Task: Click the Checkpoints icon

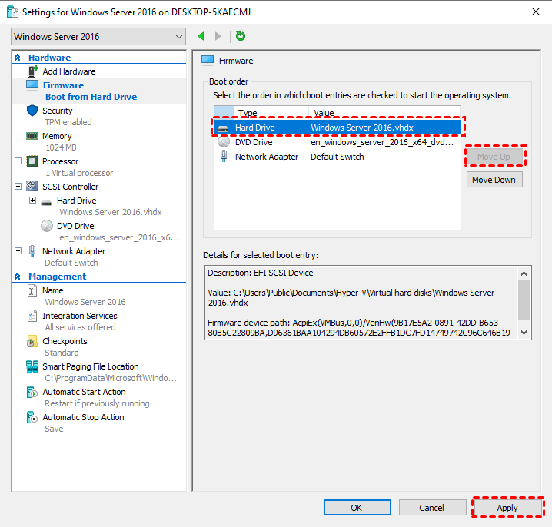Action: click(32, 341)
